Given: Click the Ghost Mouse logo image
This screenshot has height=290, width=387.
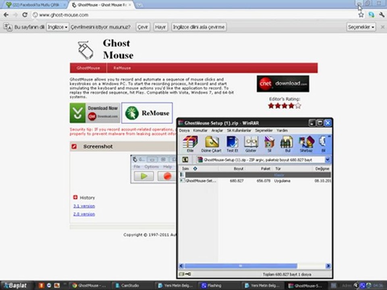Looking at the screenshot, I should click(x=85, y=50).
